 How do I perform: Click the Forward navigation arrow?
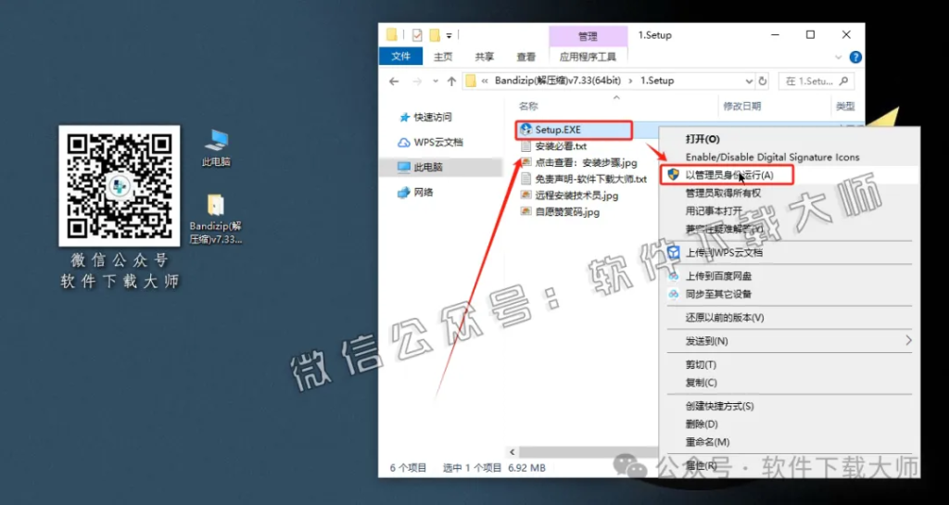tap(416, 81)
